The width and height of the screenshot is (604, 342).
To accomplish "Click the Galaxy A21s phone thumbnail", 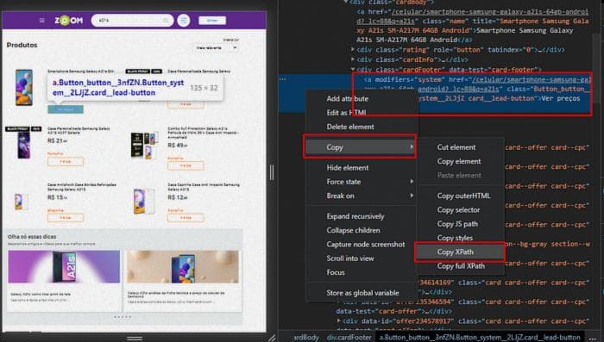I will pyautogui.click(x=24, y=87).
